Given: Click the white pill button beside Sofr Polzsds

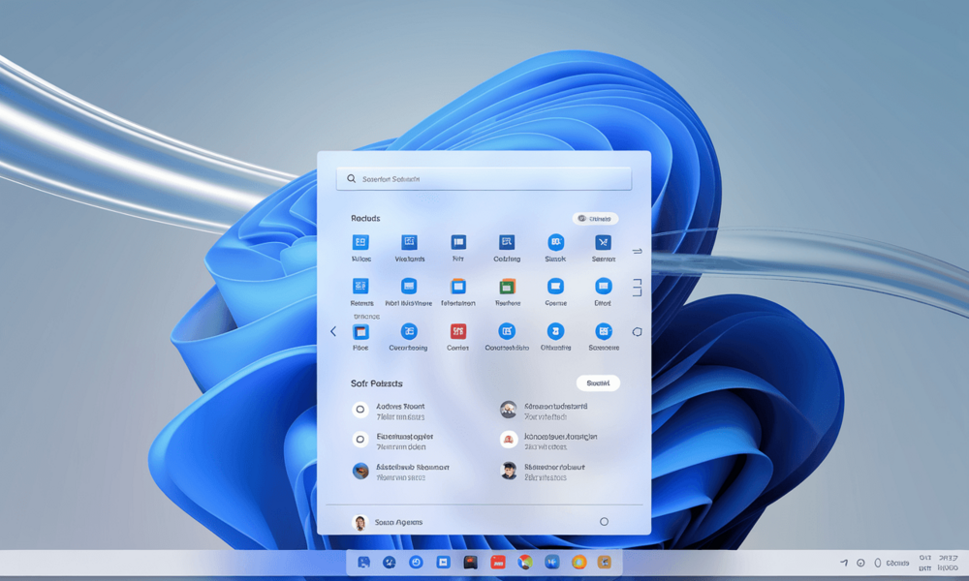Looking at the screenshot, I should click(x=598, y=382).
